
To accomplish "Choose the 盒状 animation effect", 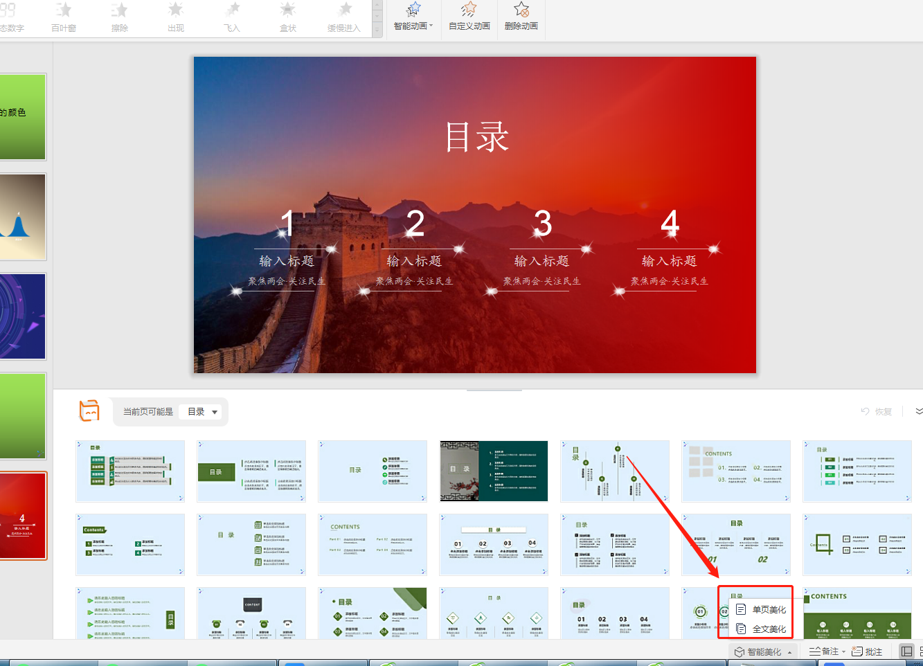I will click(287, 19).
